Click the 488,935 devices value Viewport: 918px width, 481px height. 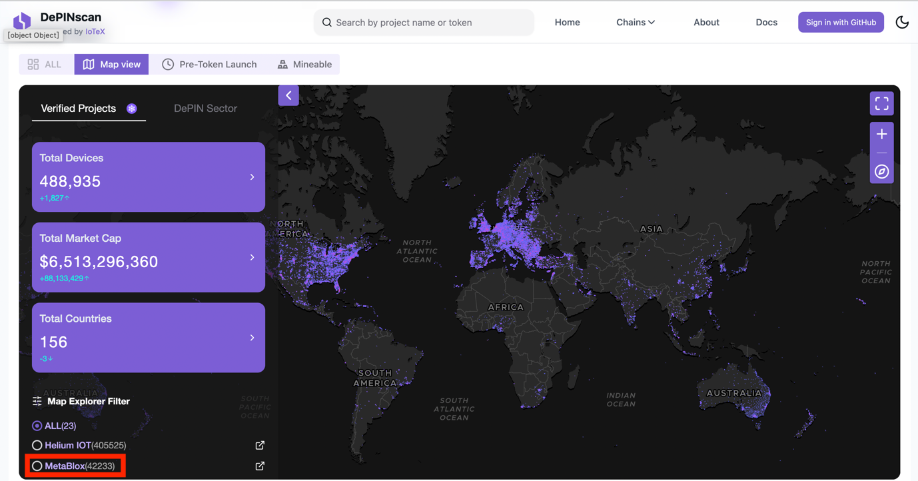pos(70,181)
